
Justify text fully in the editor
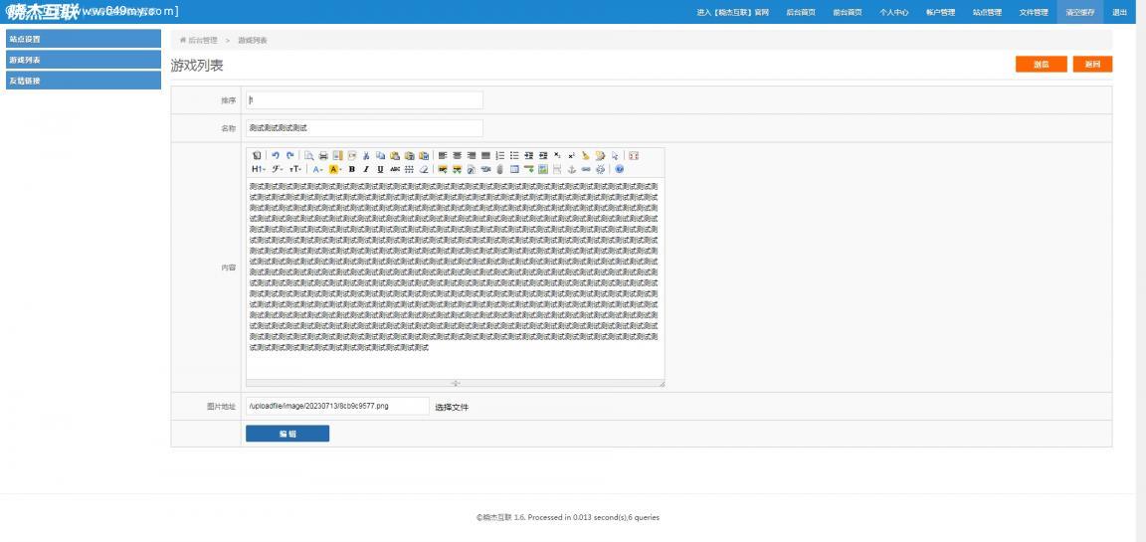pyautogui.click(x=486, y=155)
